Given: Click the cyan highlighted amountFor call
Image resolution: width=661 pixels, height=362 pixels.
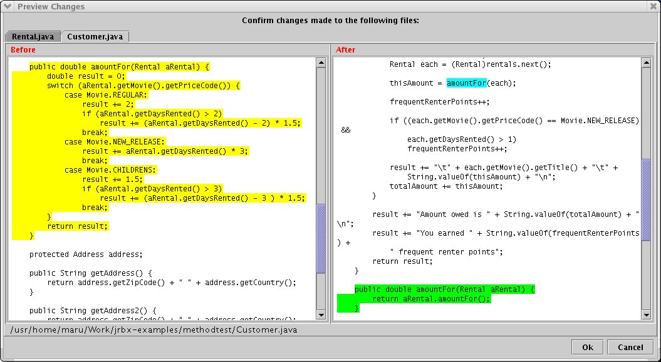Looking at the screenshot, I should coord(466,83).
